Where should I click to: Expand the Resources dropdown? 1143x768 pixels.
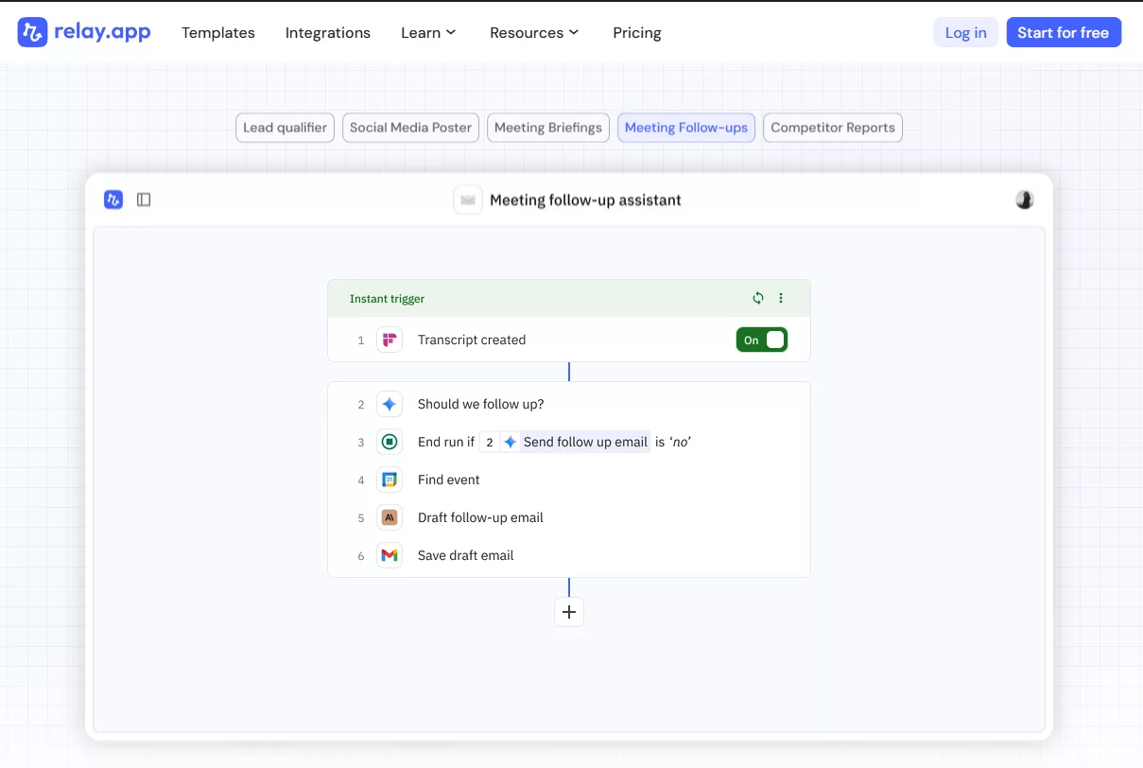coord(533,32)
